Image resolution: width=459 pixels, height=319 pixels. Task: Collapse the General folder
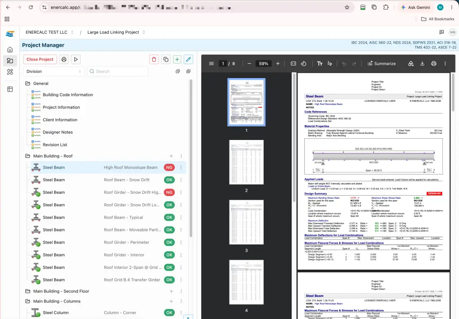pos(27,83)
